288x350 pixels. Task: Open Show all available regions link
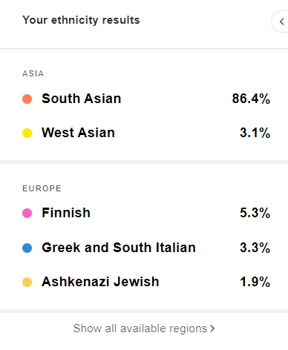pos(144,328)
